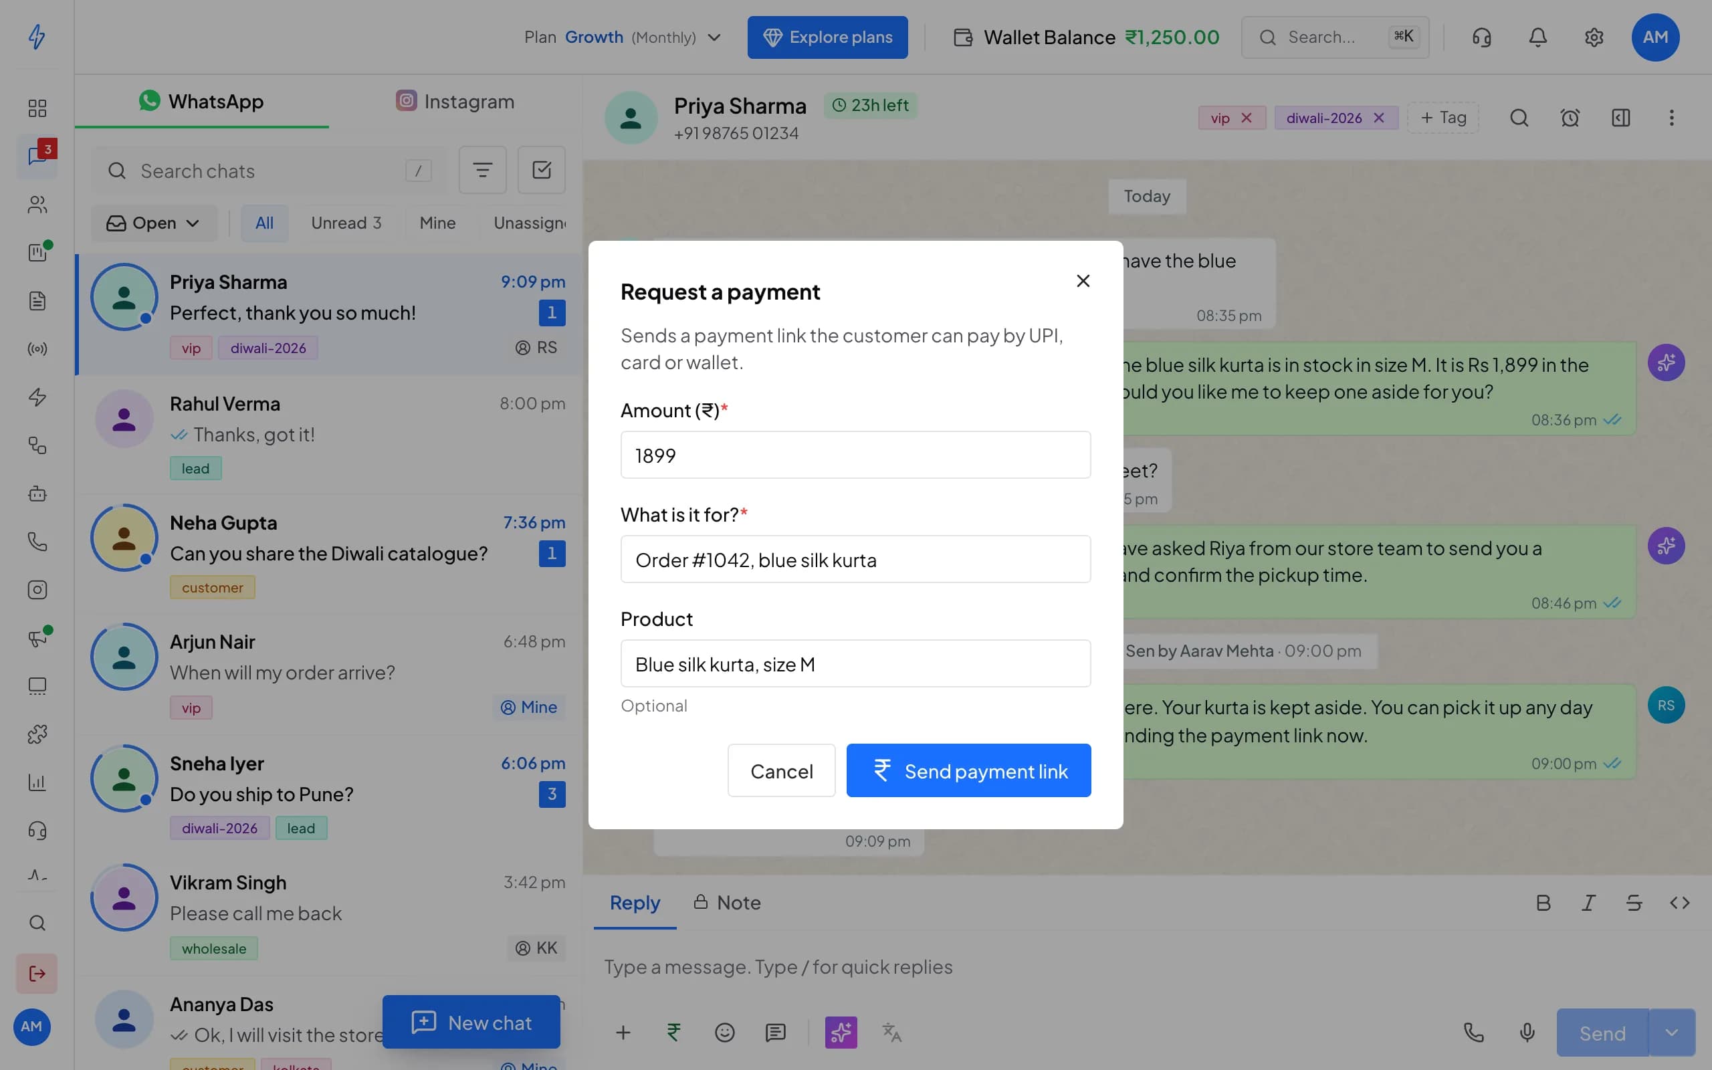This screenshot has height=1070, width=1712.
Task: Open the Send button dropdown arrow
Action: [1672, 1033]
